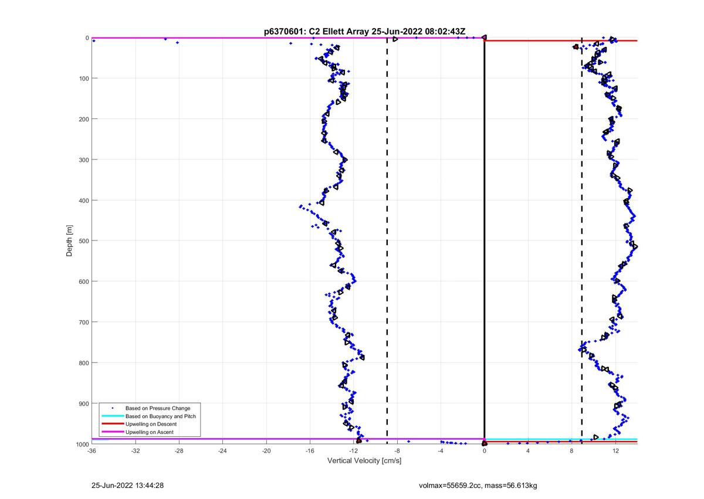The image size is (704, 499).
Task: Click the depth tick label 800
Action: (x=83, y=363)
